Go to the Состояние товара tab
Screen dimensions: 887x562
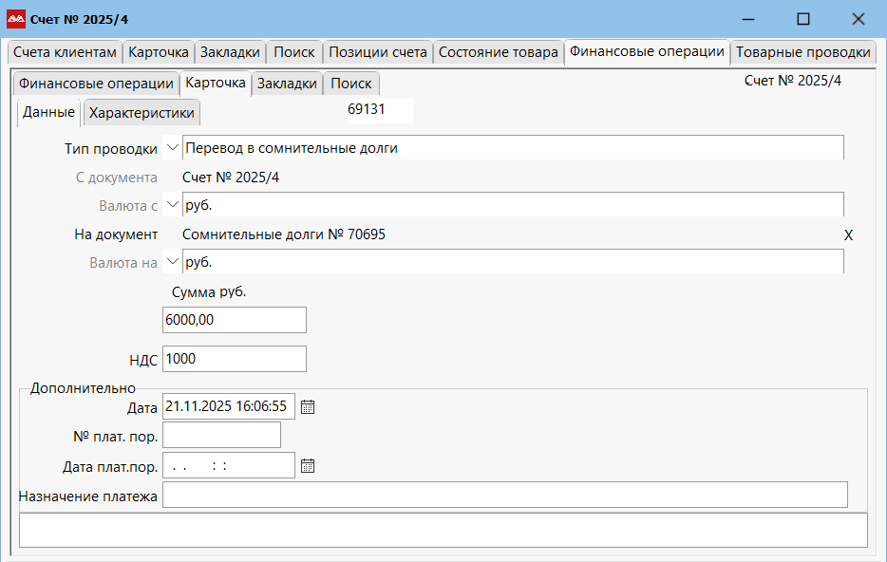(x=498, y=52)
